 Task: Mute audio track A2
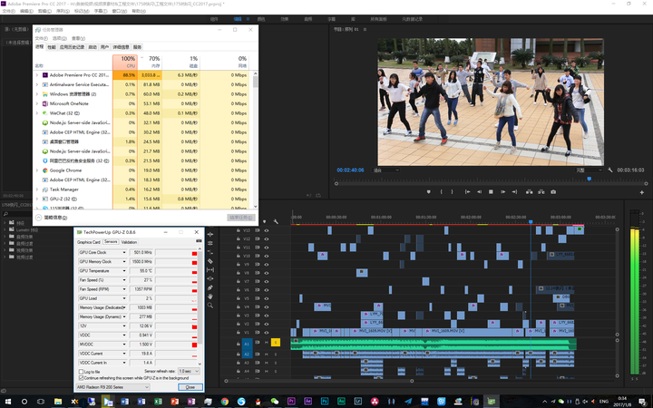(x=267, y=355)
